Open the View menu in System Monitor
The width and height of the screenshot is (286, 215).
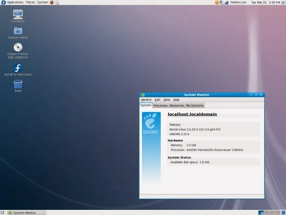click(166, 100)
